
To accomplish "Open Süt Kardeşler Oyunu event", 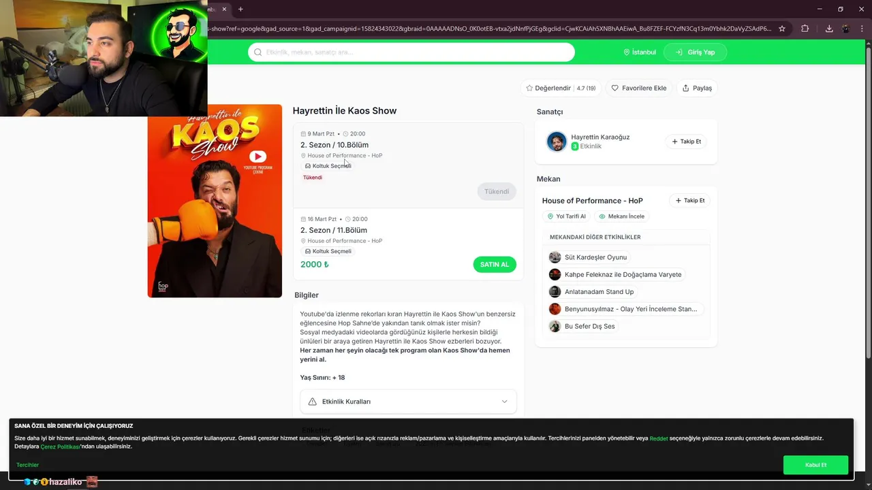I will pyautogui.click(x=595, y=257).
